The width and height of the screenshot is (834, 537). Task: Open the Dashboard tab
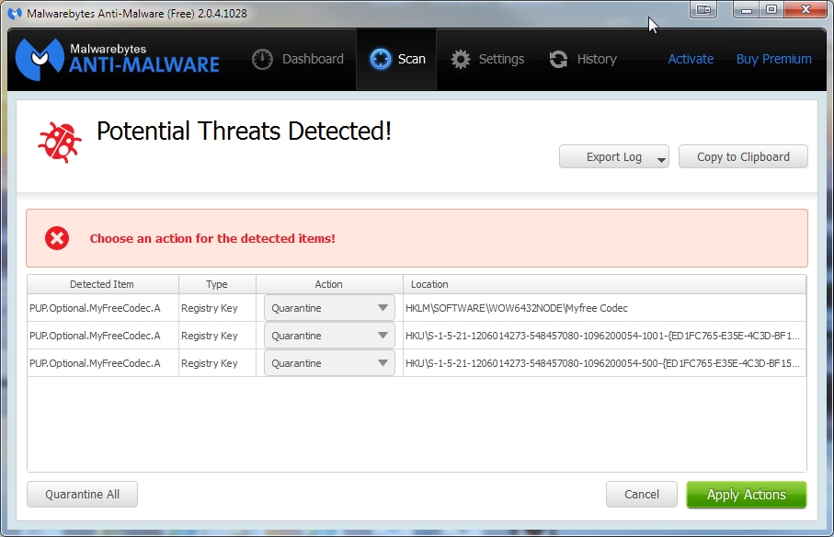[298, 59]
